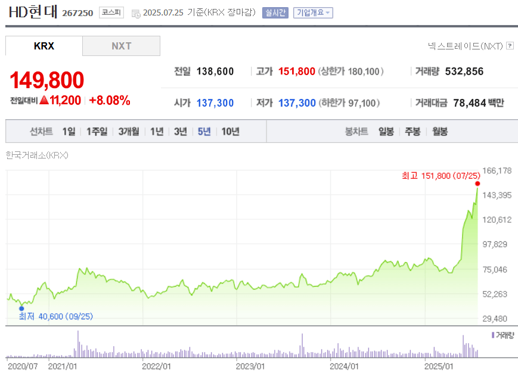Image resolution: width=518 pixels, height=373 pixels.
Task: Click the 29,480 y-axis label
Action: [495, 319]
